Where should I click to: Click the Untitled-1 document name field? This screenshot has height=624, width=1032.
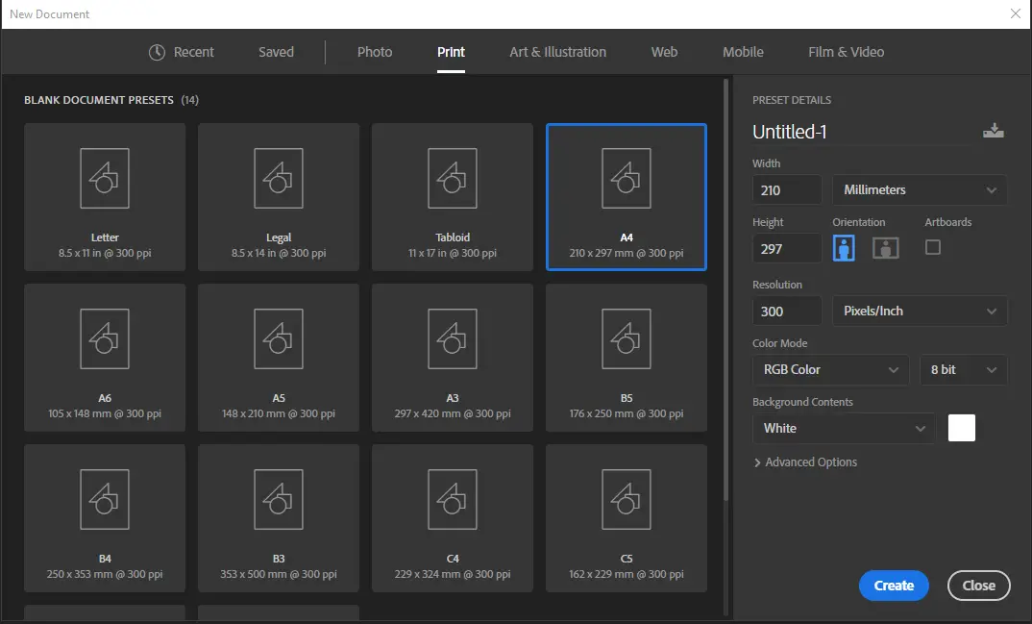point(862,132)
